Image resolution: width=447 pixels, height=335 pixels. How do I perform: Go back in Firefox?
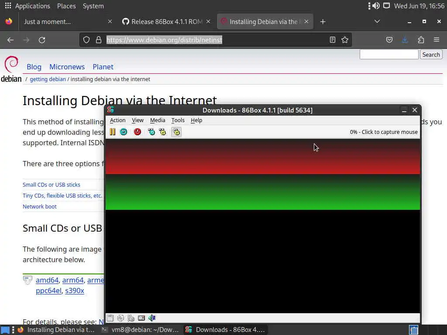(10, 40)
